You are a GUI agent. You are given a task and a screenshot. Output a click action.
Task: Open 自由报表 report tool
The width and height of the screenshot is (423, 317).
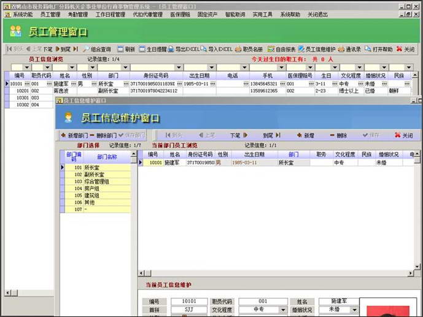click(x=282, y=49)
